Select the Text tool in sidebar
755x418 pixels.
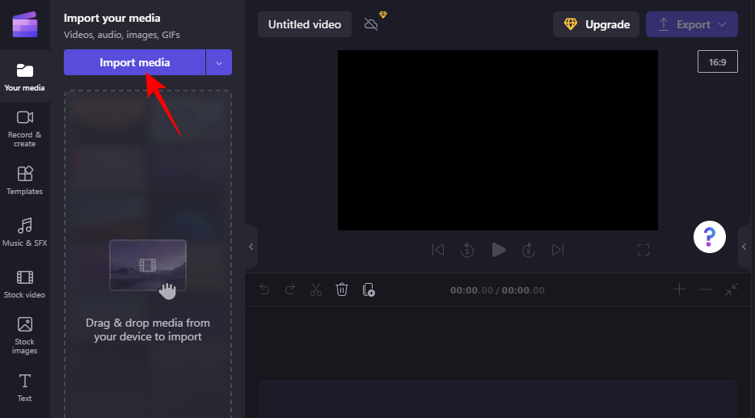click(x=24, y=386)
